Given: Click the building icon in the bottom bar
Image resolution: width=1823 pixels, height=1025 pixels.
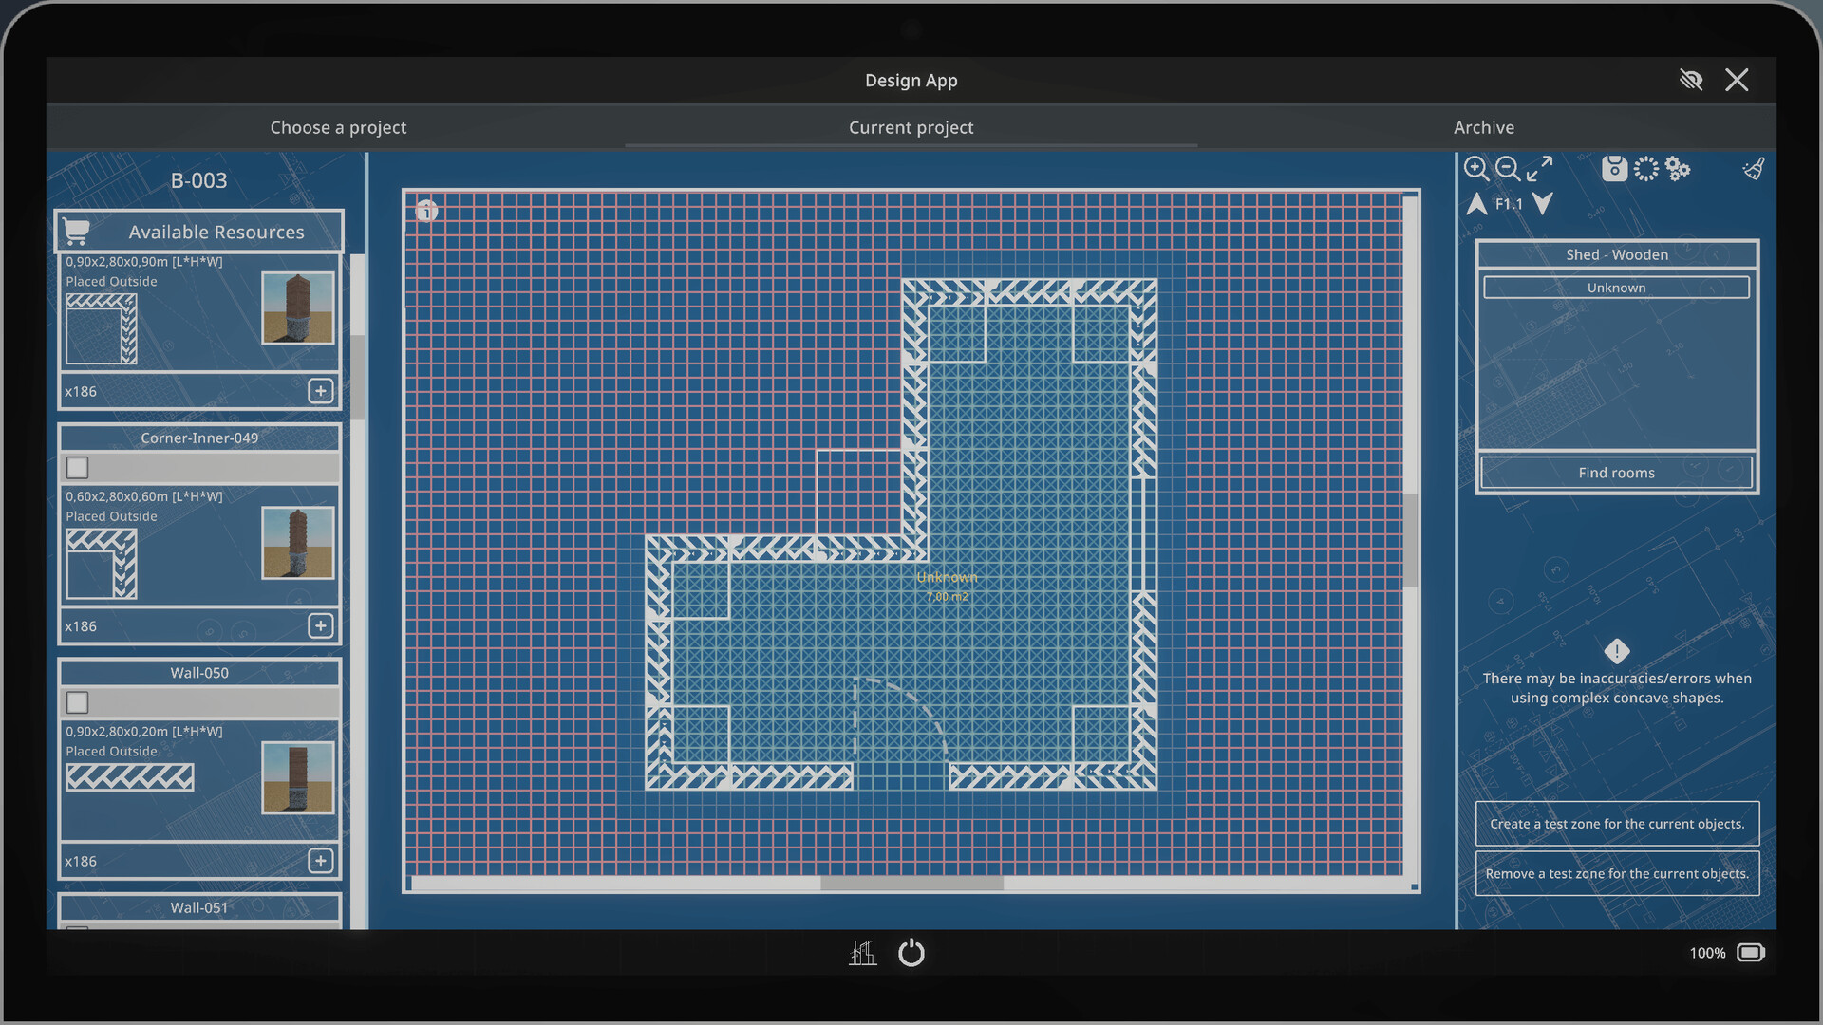Looking at the screenshot, I should tap(862, 953).
